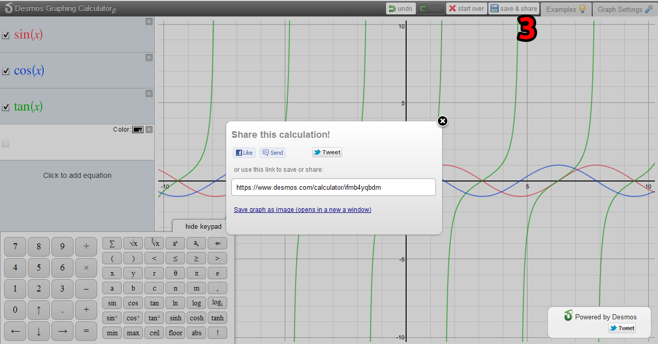Click the factorial key
658x344 pixels.
coord(217,333)
